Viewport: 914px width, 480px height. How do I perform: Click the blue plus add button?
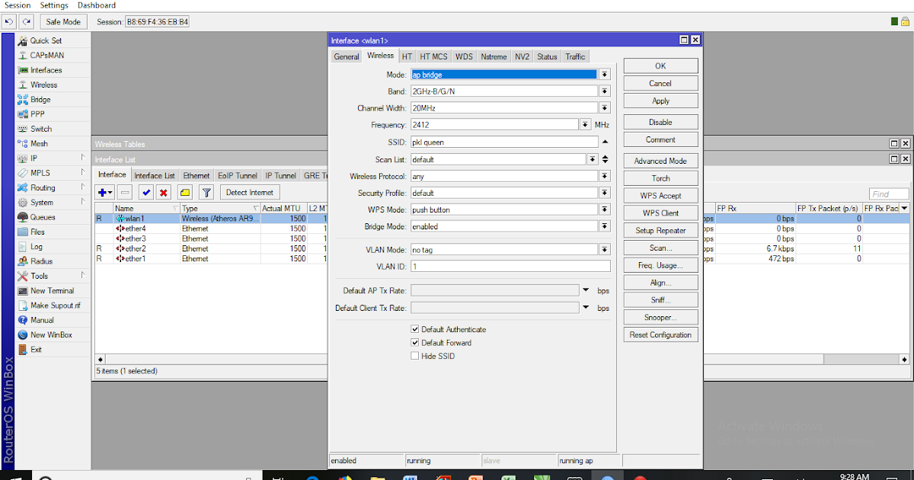point(106,193)
